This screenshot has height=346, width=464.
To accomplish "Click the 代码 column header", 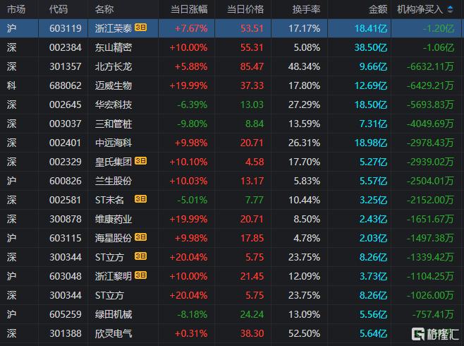I will pyautogui.click(x=59, y=9).
